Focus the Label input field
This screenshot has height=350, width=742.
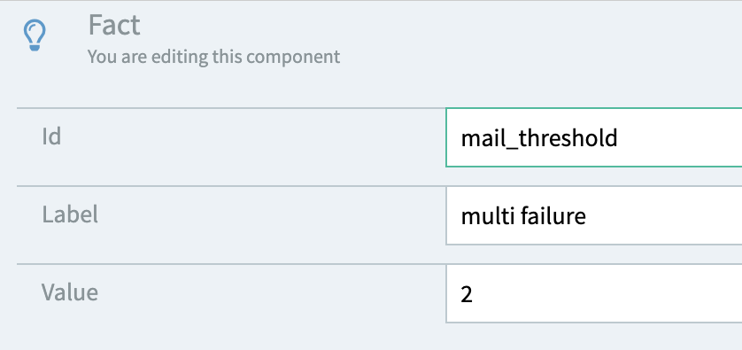click(594, 215)
